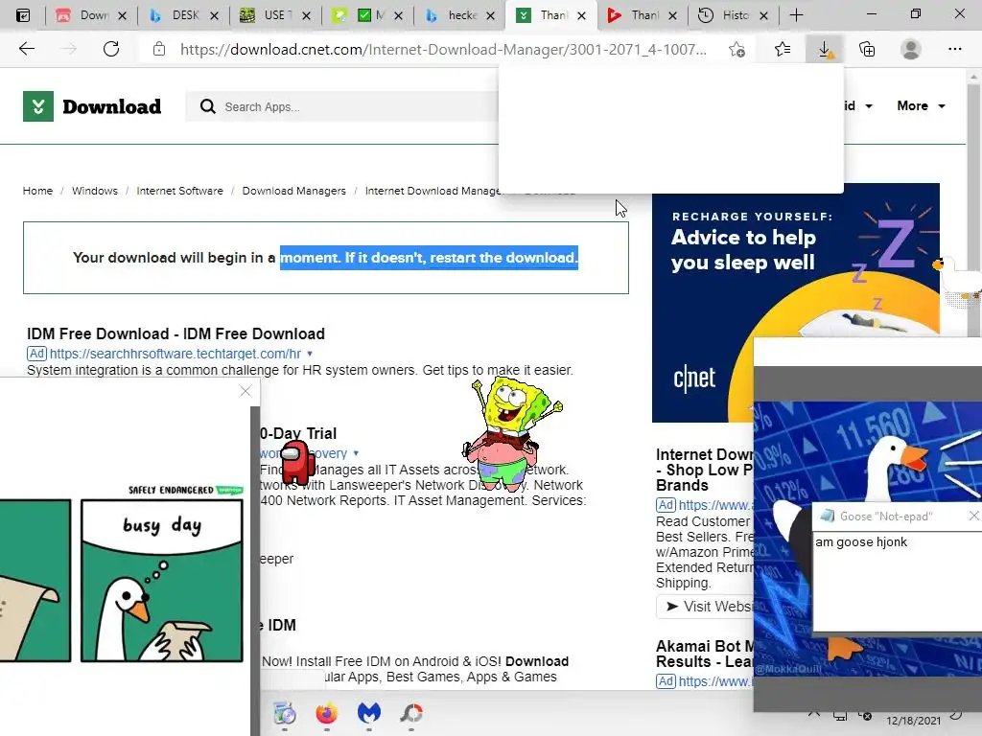Screen dimensions: 982x736
Task: Open the installer disc icon in the taskbar
Action: 284,713
